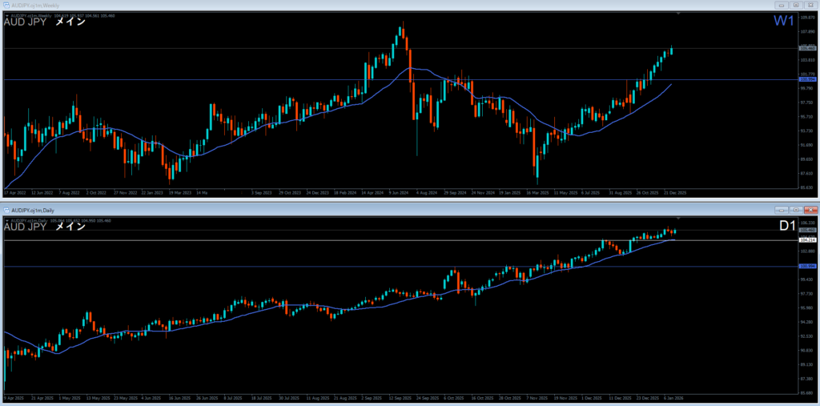Select the AUDJPY Weekly window title bar
This screenshot has width=820, height=406.
tap(320, 5)
